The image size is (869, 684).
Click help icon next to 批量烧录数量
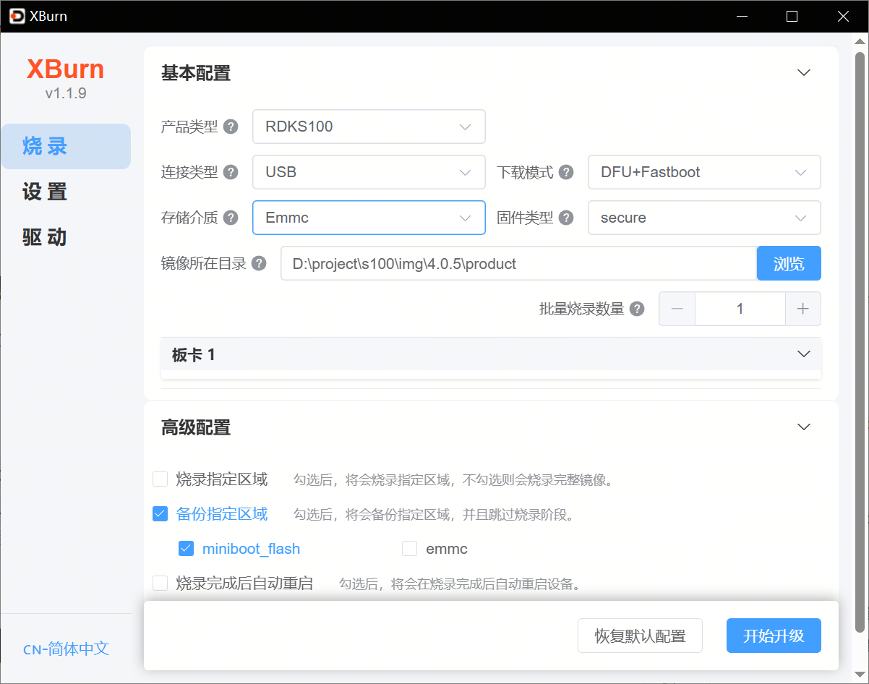click(637, 309)
